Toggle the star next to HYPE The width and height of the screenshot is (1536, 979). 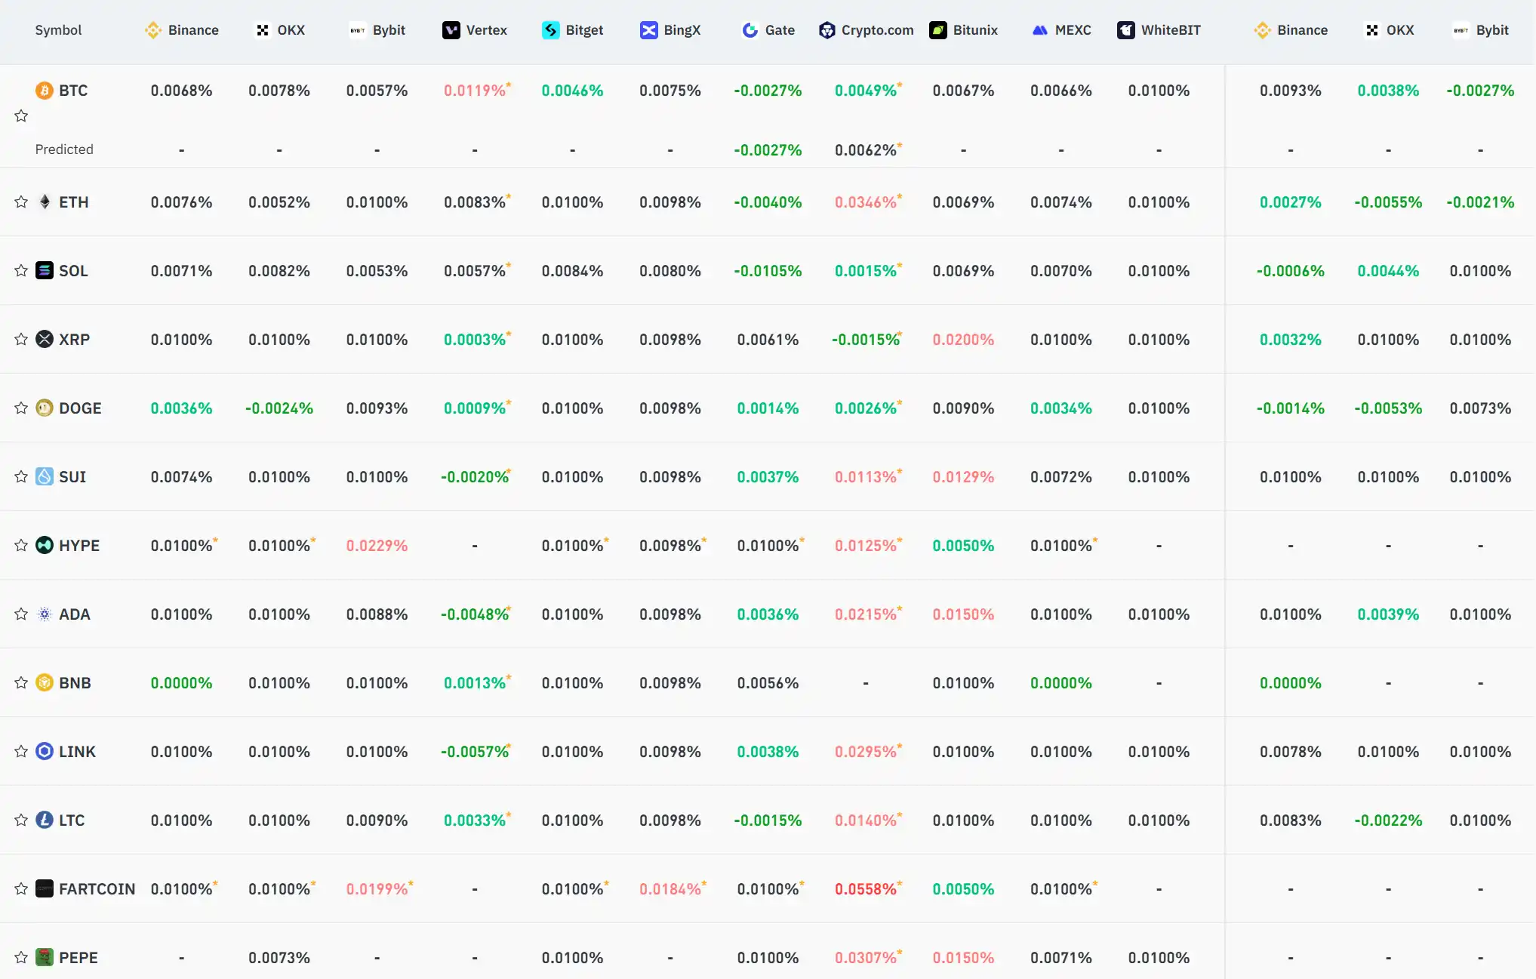coord(21,545)
